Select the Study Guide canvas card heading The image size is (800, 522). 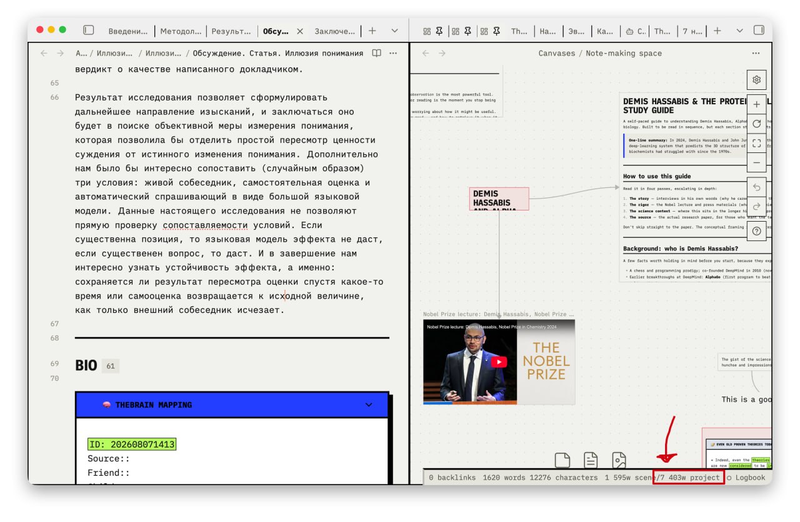coord(697,106)
